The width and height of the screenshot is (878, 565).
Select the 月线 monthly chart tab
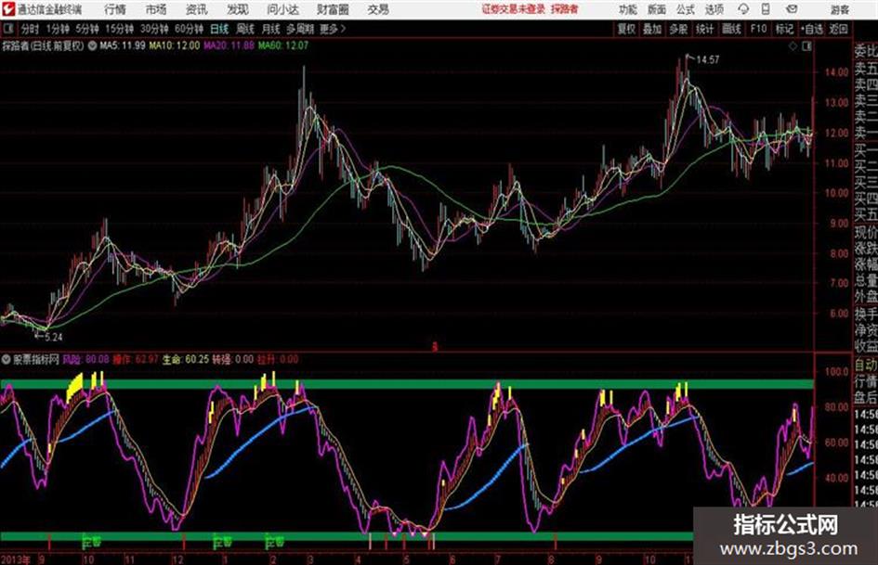point(271,29)
